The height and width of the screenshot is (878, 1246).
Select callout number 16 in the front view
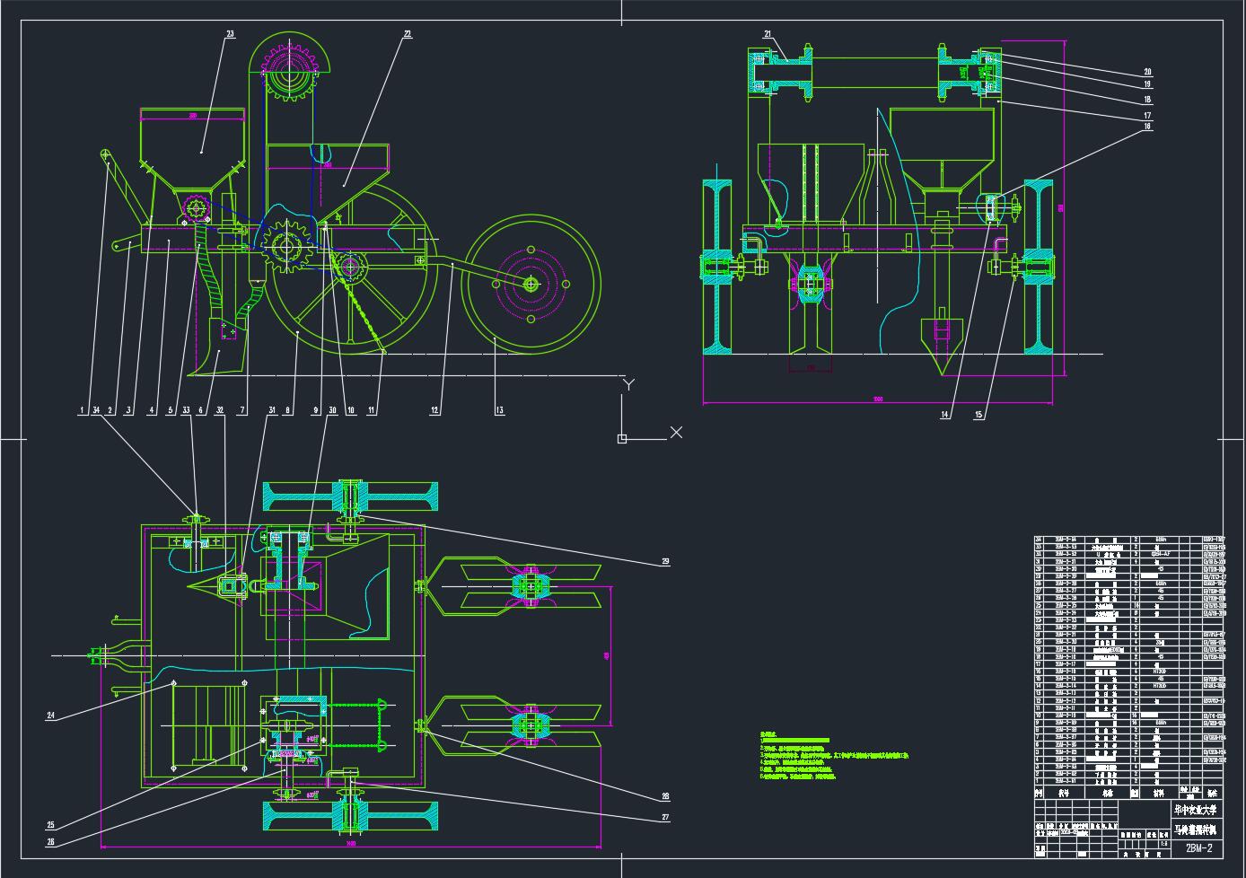coord(1147,127)
